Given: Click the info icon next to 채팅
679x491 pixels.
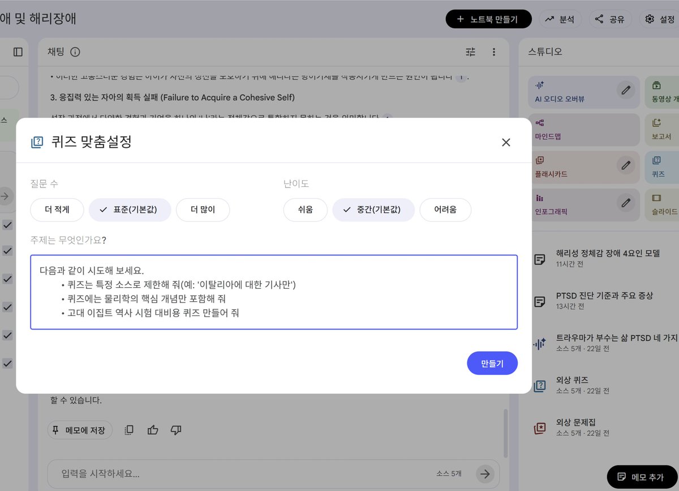Looking at the screenshot, I should pos(75,52).
